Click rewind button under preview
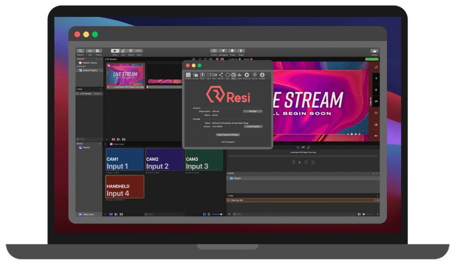This screenshot has width=457, height=266. pos(294,162)
